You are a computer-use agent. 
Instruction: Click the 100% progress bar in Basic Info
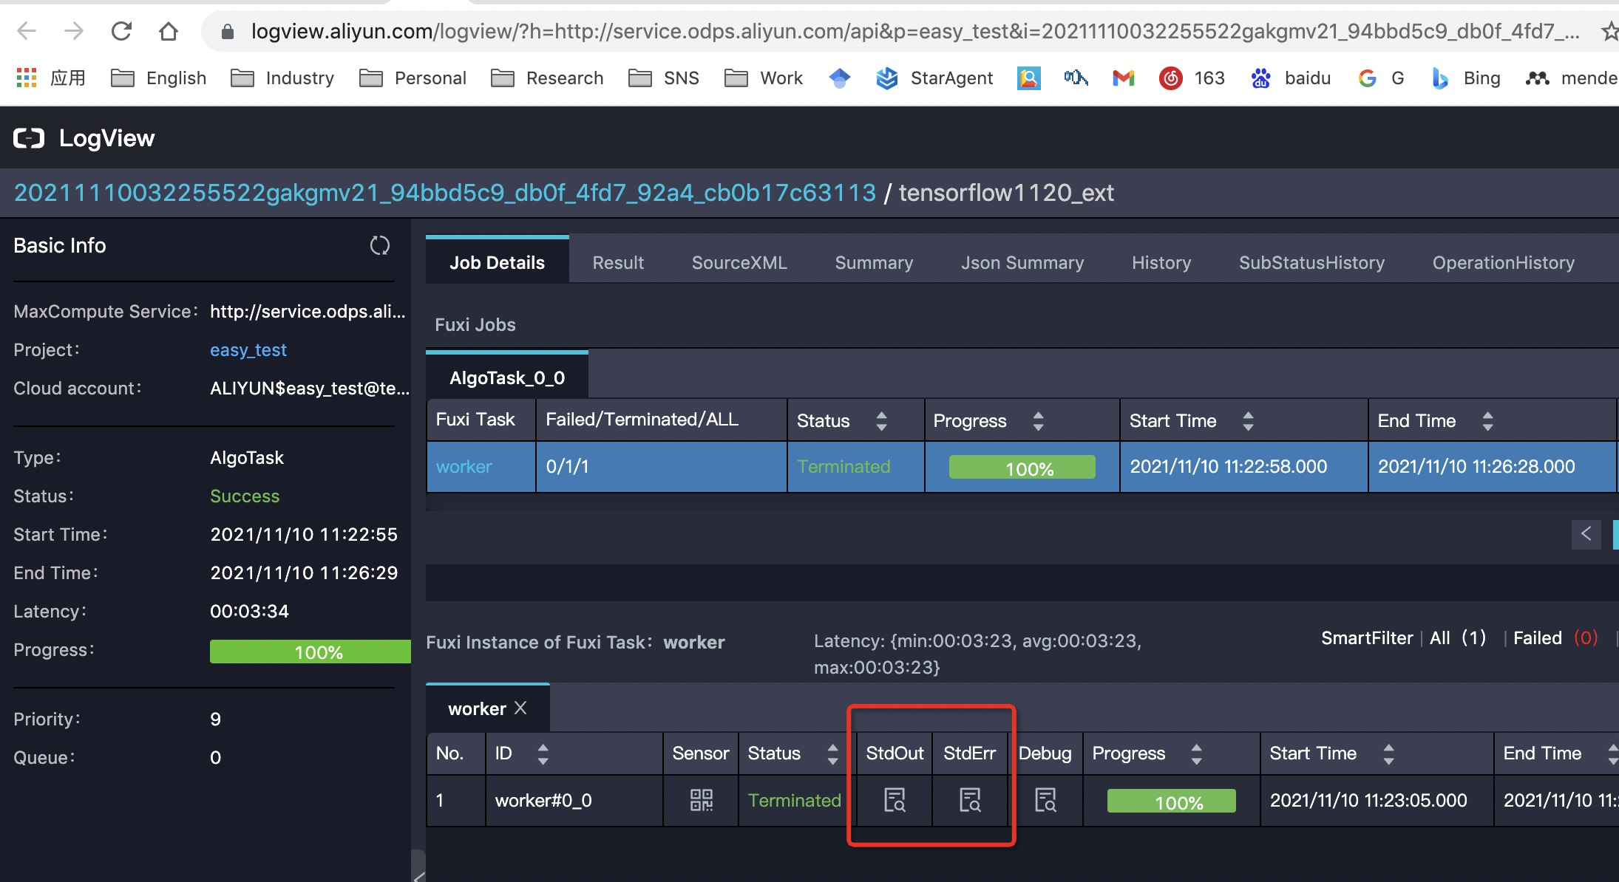pos(310,652)
